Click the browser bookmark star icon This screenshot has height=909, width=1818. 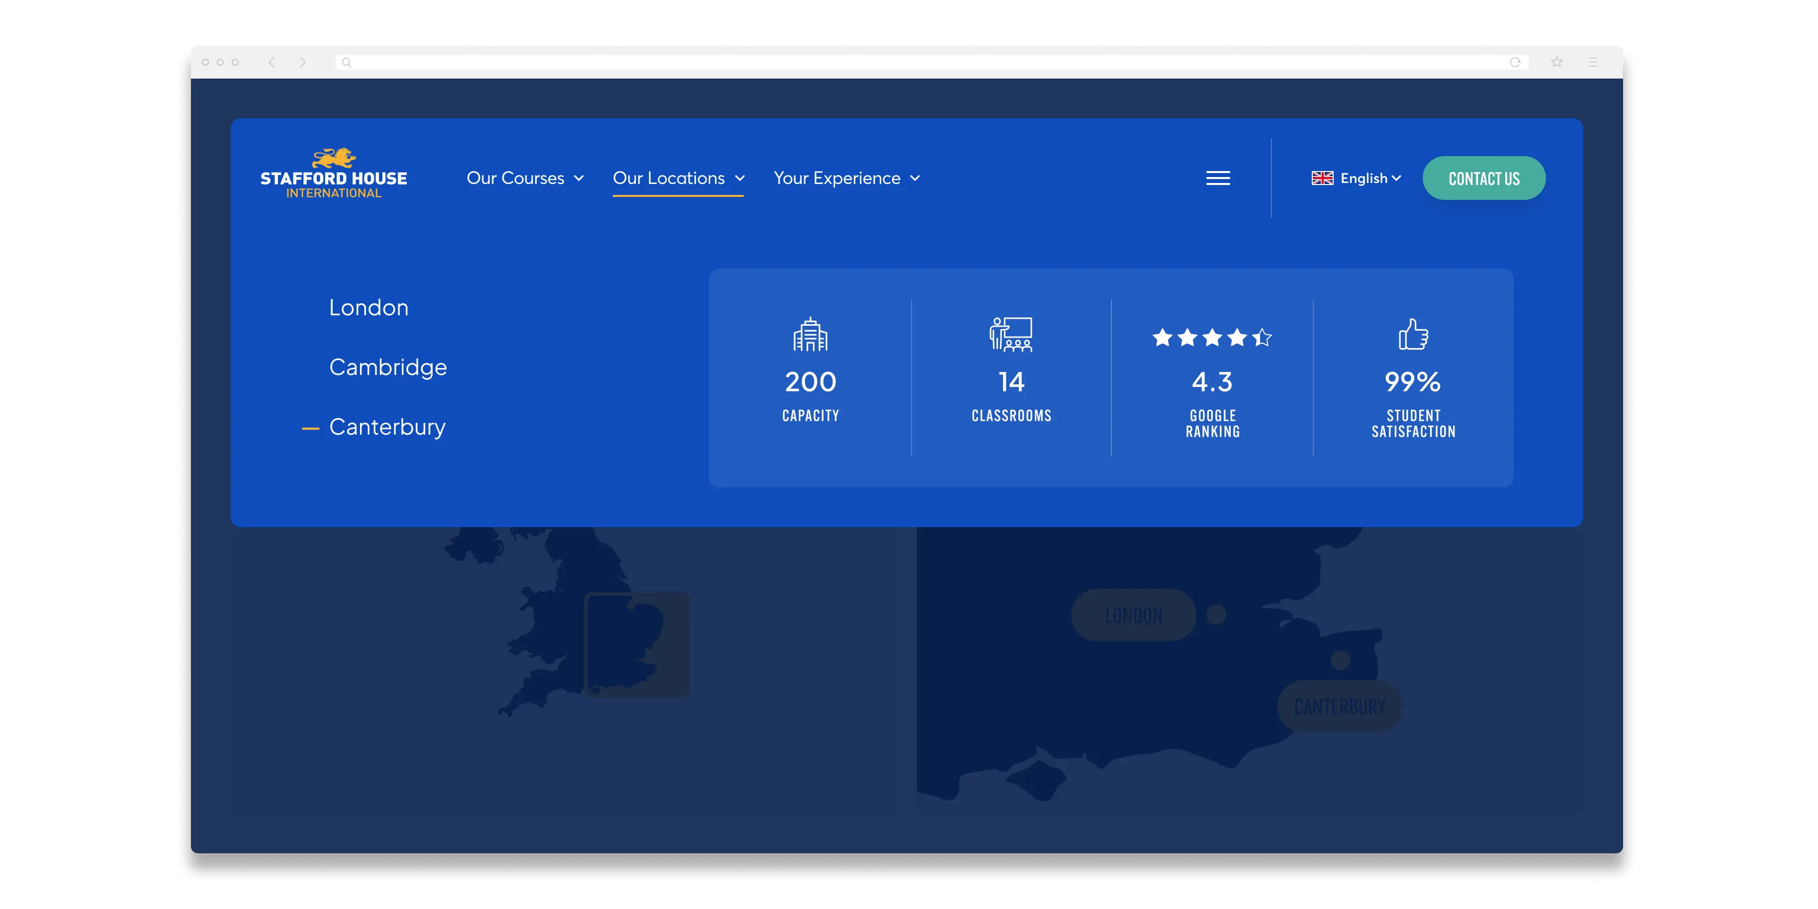pos(1557,62)
